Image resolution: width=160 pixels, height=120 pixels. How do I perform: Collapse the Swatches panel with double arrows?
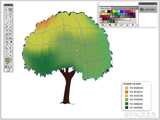(132, 8)
